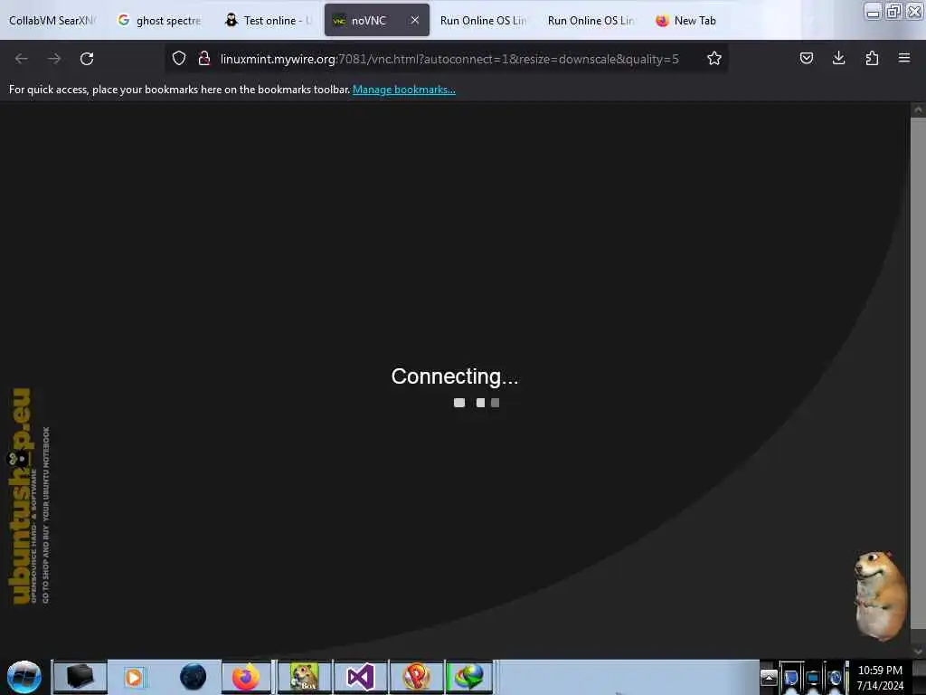Click the blue shield tray icon
This screenshot has width=926, height=695.
790,677
